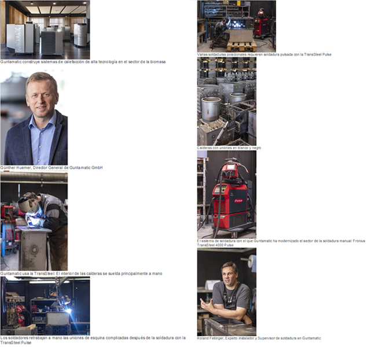Select caption 'Varias soldaduras posicionales requieren soldadura pulsada'

[x=265, y=54]
